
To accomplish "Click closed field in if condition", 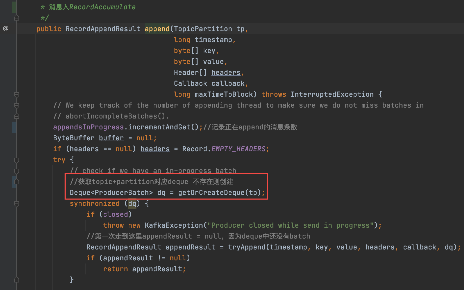I will [115, 214].
